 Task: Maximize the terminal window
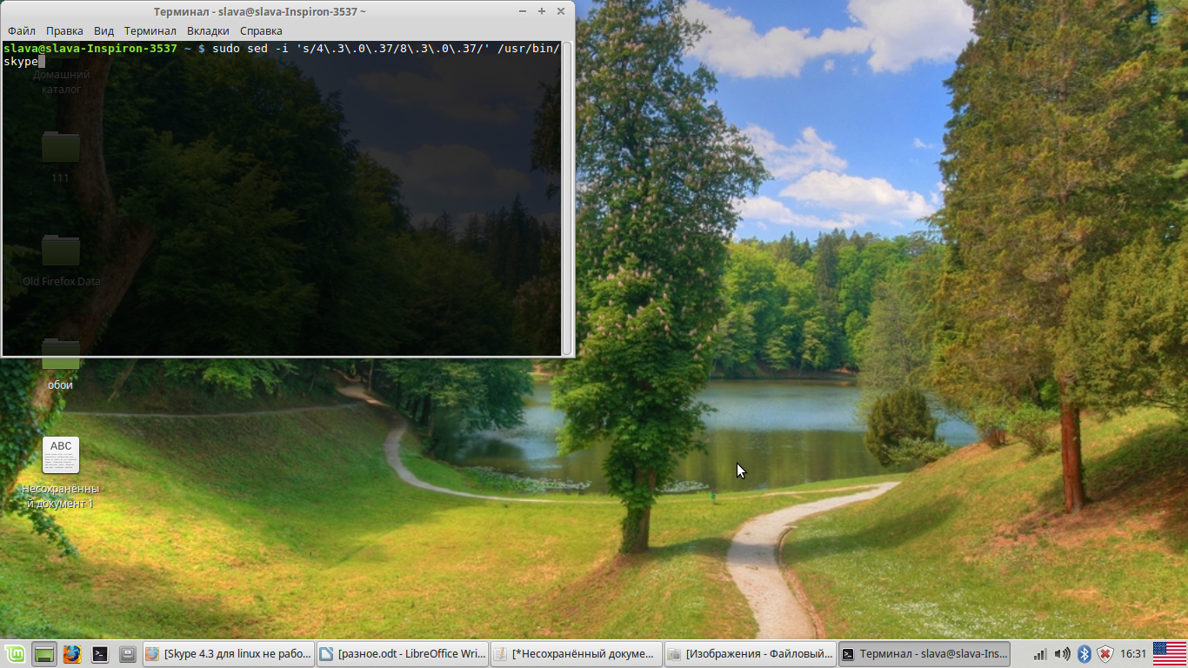pos(542,11)
